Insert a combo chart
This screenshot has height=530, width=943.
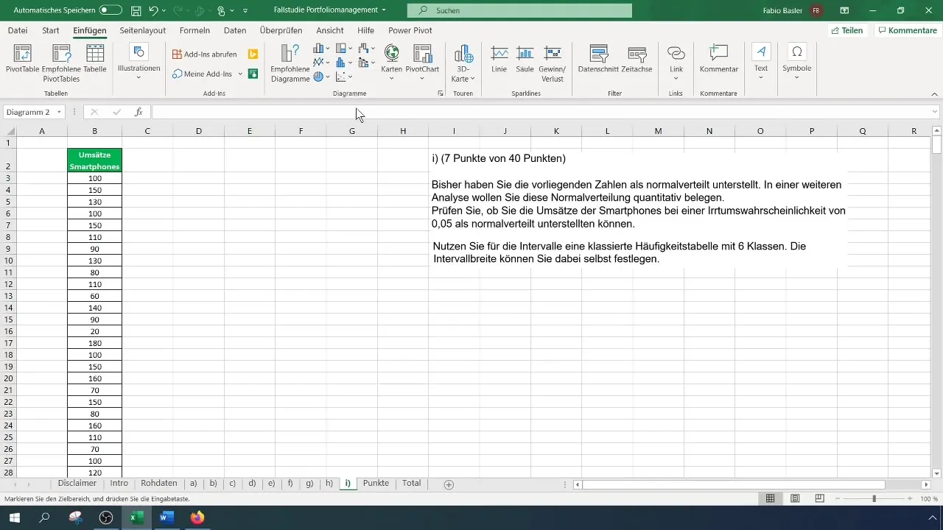pyautogui.click(x=367, y=63)
